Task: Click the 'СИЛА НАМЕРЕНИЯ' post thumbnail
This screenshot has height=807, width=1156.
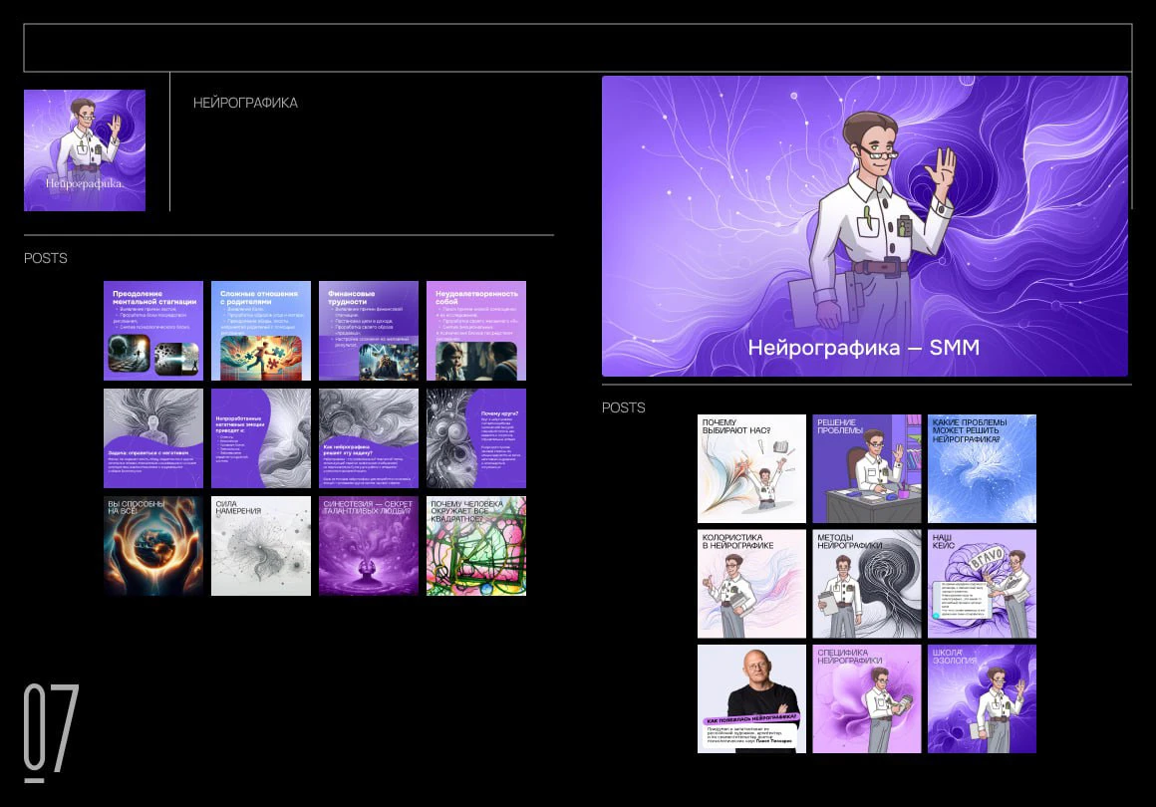Action: [261, 546]
